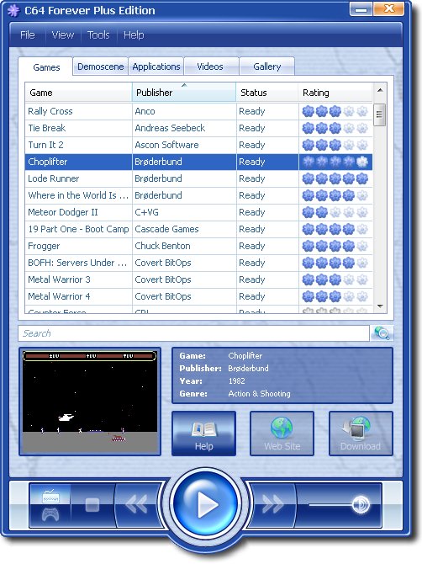Viewport: 422px width, 564px height.
Task: Click the game list scrollbar thumb
Action: 379,114
